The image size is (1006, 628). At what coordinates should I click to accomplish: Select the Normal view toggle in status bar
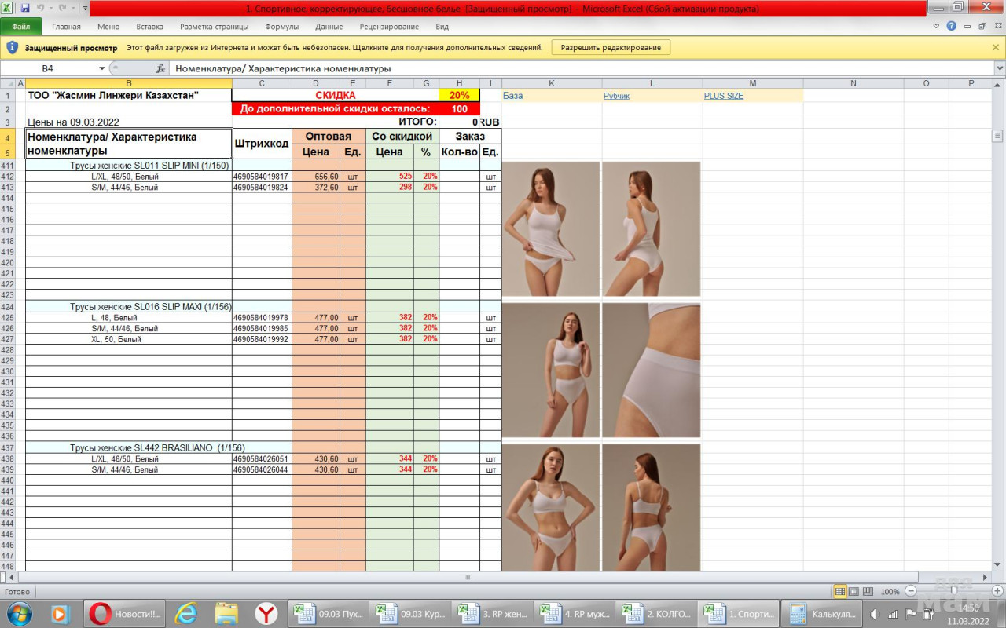tap(840, 591)
